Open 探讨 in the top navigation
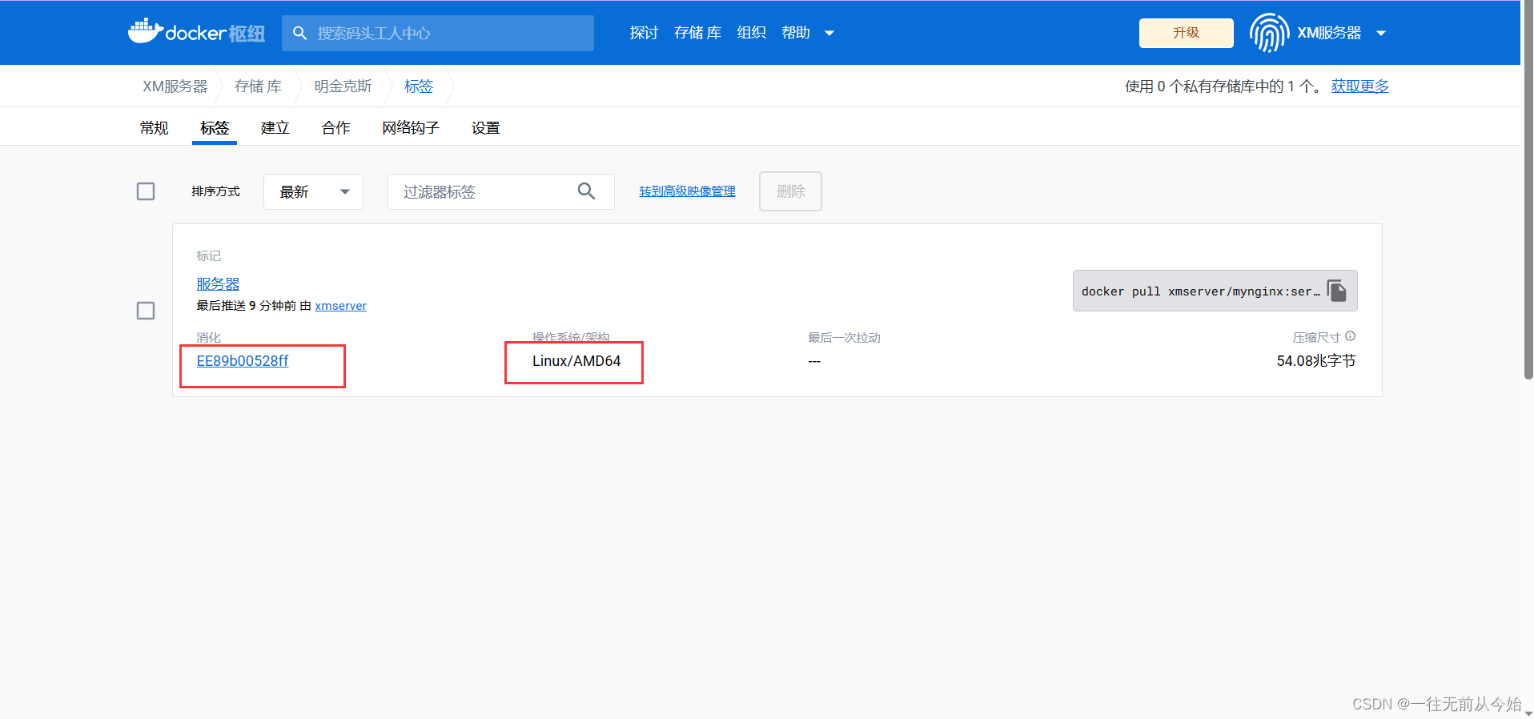Viewport: 1534px width, 719px height. pos(644,33)
